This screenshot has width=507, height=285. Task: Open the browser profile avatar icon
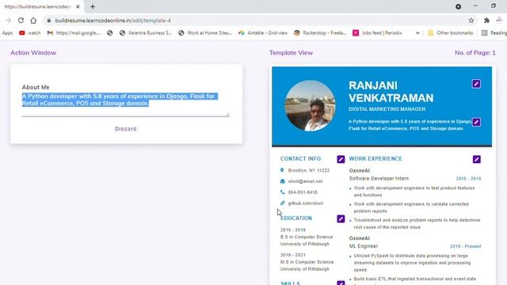tap(500, 21)
